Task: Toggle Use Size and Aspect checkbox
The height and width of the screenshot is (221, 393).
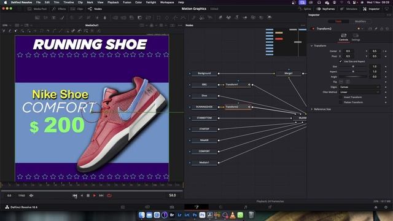Action: tap(341, 61)
